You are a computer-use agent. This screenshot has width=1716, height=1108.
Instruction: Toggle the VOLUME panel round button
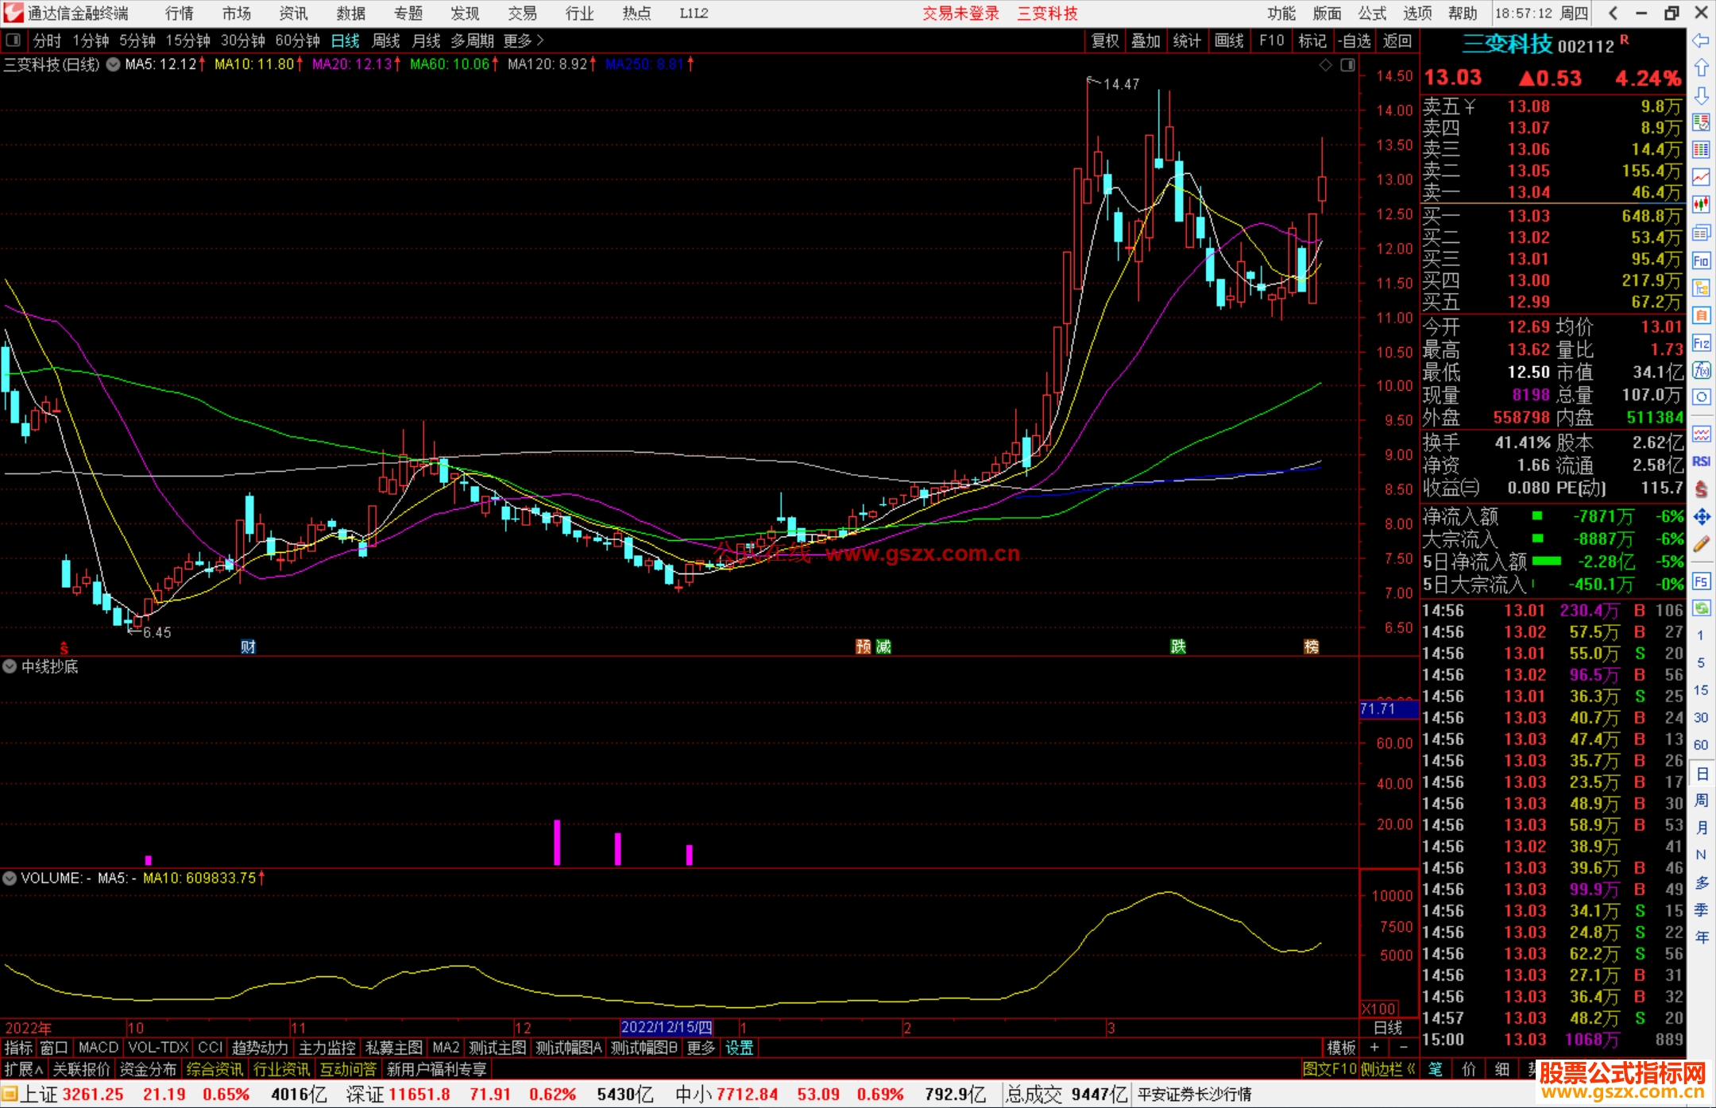point(10,878)
